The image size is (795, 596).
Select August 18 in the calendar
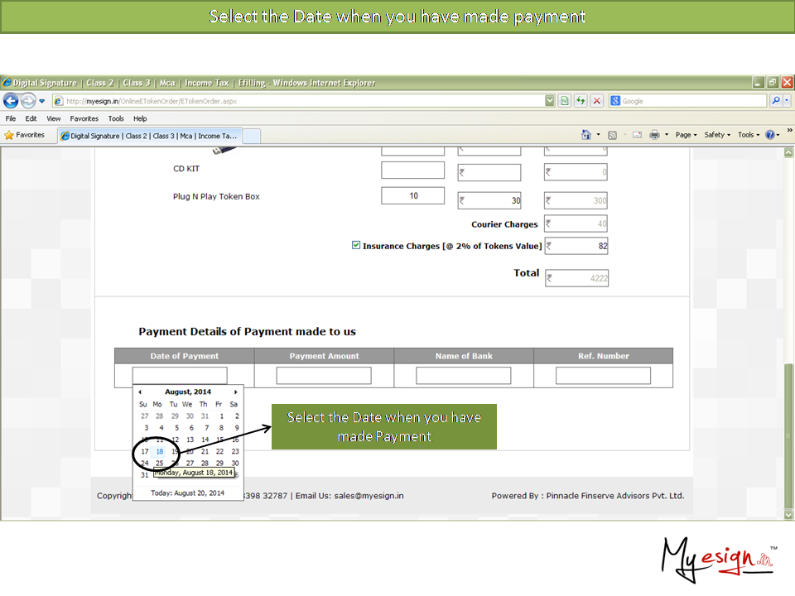[x=160, y=451]
